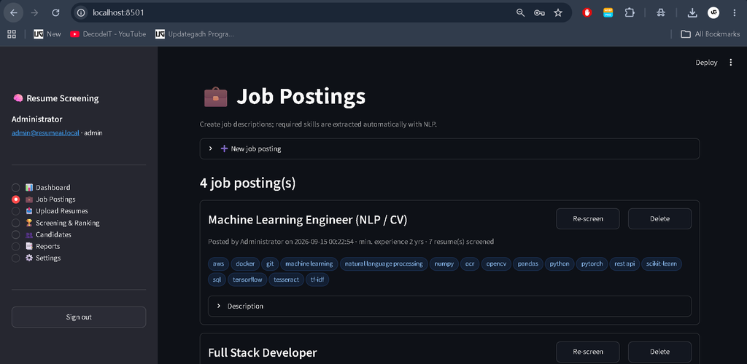Image resolution: width=747 pixels, height=364 pixels.
Task: Open the New bookmark
Action: (47, 33)
